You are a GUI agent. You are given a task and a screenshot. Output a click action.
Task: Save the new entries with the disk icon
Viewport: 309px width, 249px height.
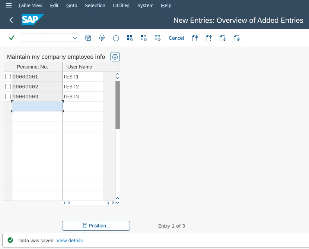click(x=88, y=38)
